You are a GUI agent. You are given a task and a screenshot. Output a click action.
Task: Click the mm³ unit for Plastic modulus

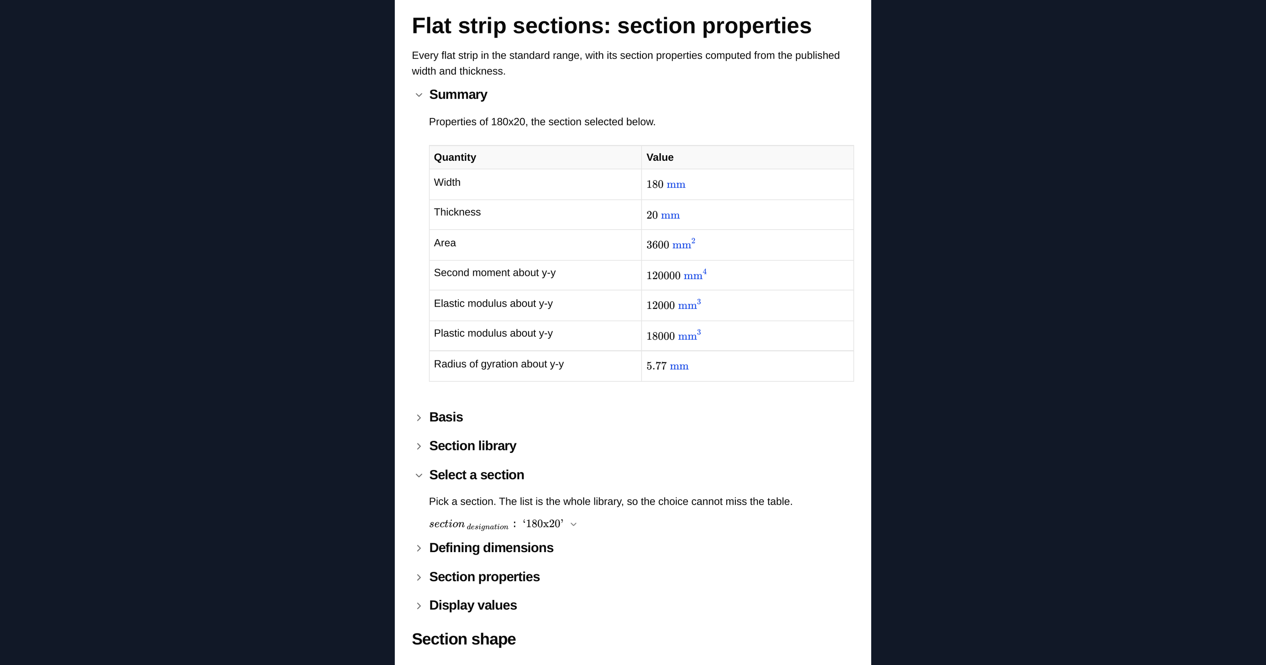click(690, 335)
